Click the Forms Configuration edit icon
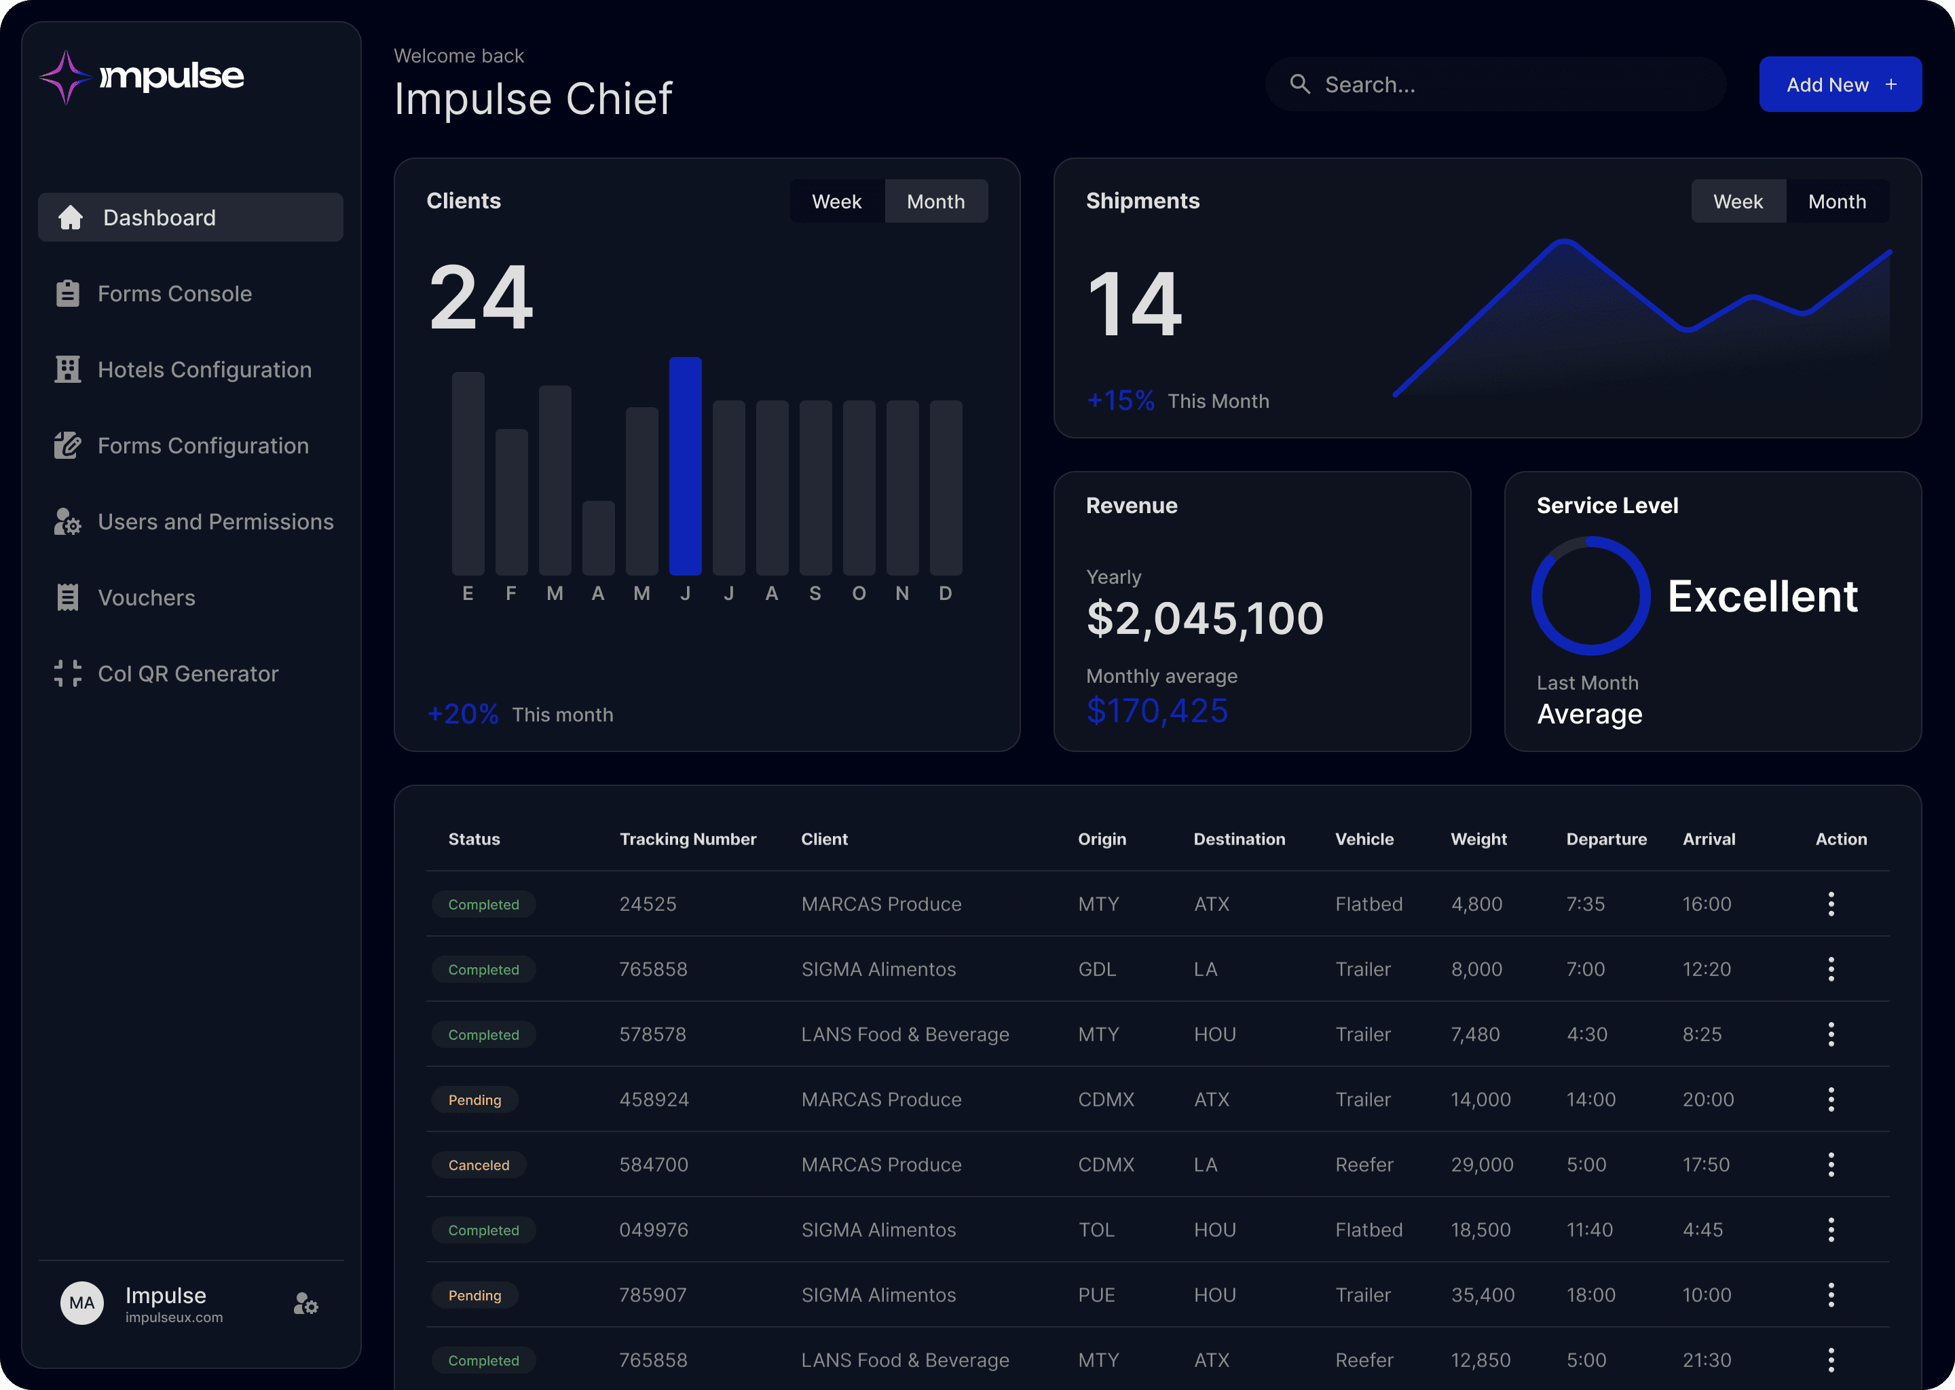This screenshot has width=1955, height=1390. [x=68, y=445]
